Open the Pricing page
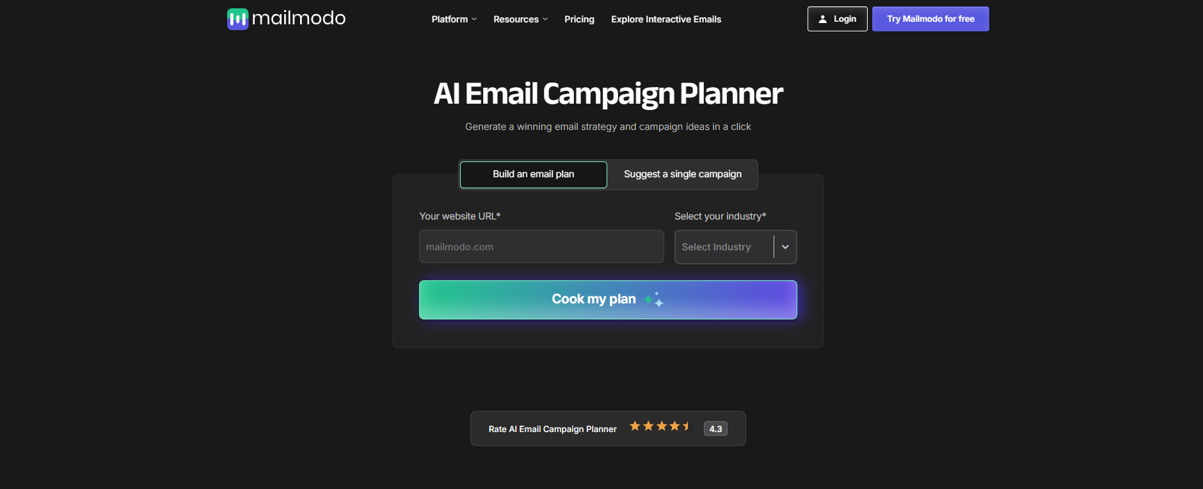 pos(579,19)
